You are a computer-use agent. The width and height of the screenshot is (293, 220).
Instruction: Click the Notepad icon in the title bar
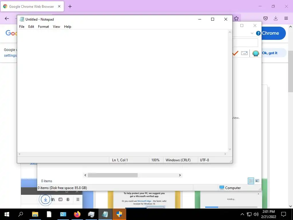point(22,19)
